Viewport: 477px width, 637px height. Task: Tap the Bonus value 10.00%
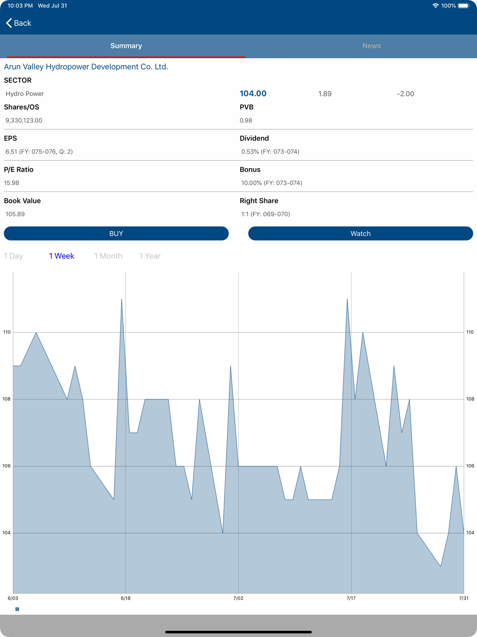272,183
